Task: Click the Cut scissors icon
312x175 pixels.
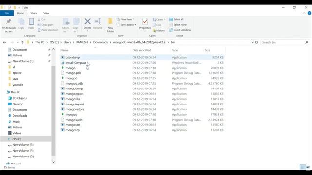Action: point(39,19)
